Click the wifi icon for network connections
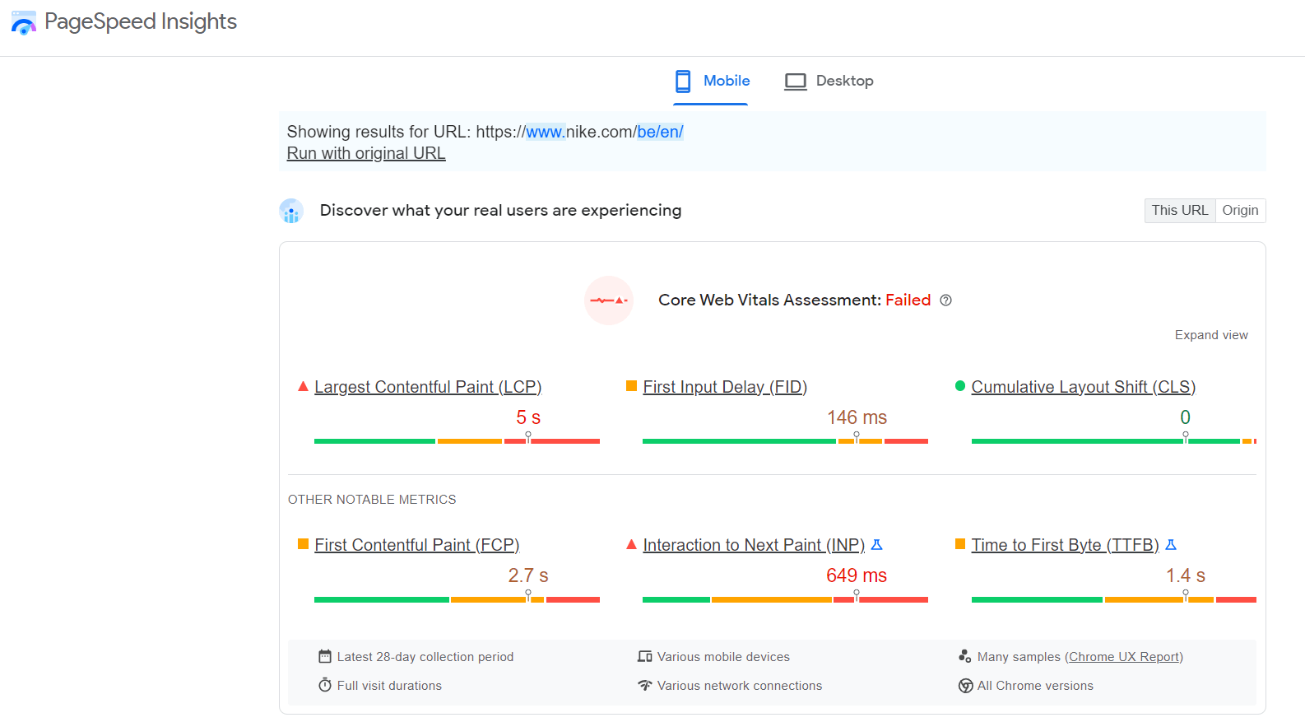This screenshot has height=722, width=1305. pyautogui.click(x=645, y=685)
